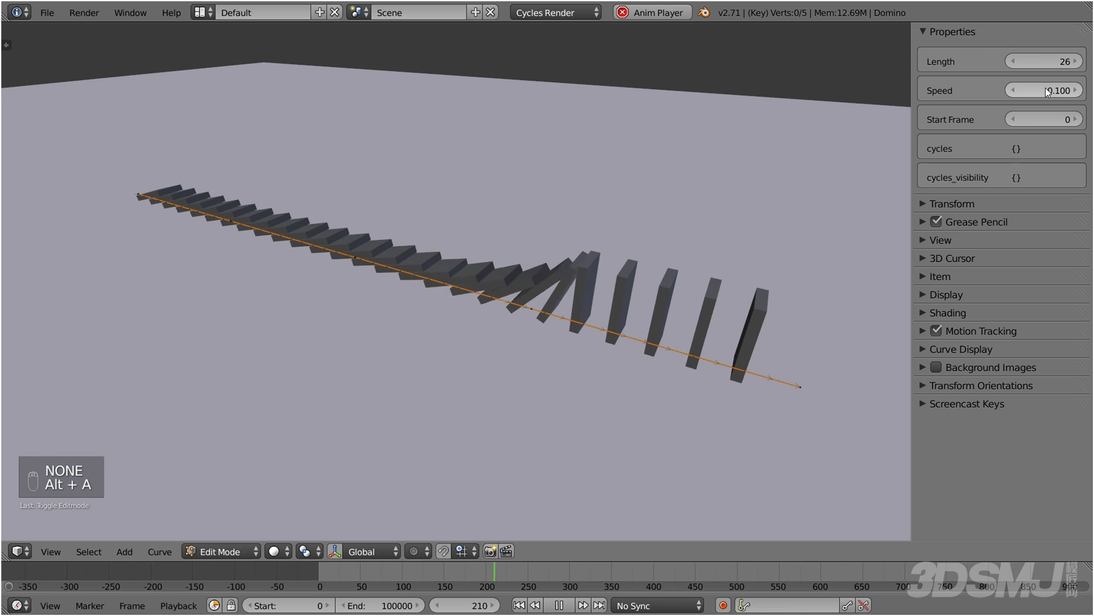This screenshot has width=1094, height=616.
Task: Play the animation forward
Action: (x=583, y=605)
